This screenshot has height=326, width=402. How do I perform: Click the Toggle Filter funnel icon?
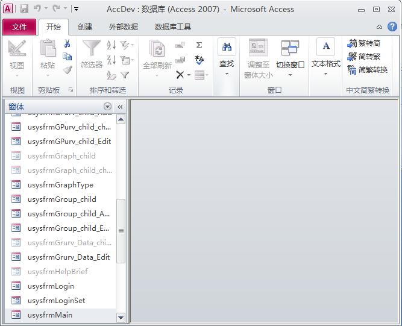(125, 75)
